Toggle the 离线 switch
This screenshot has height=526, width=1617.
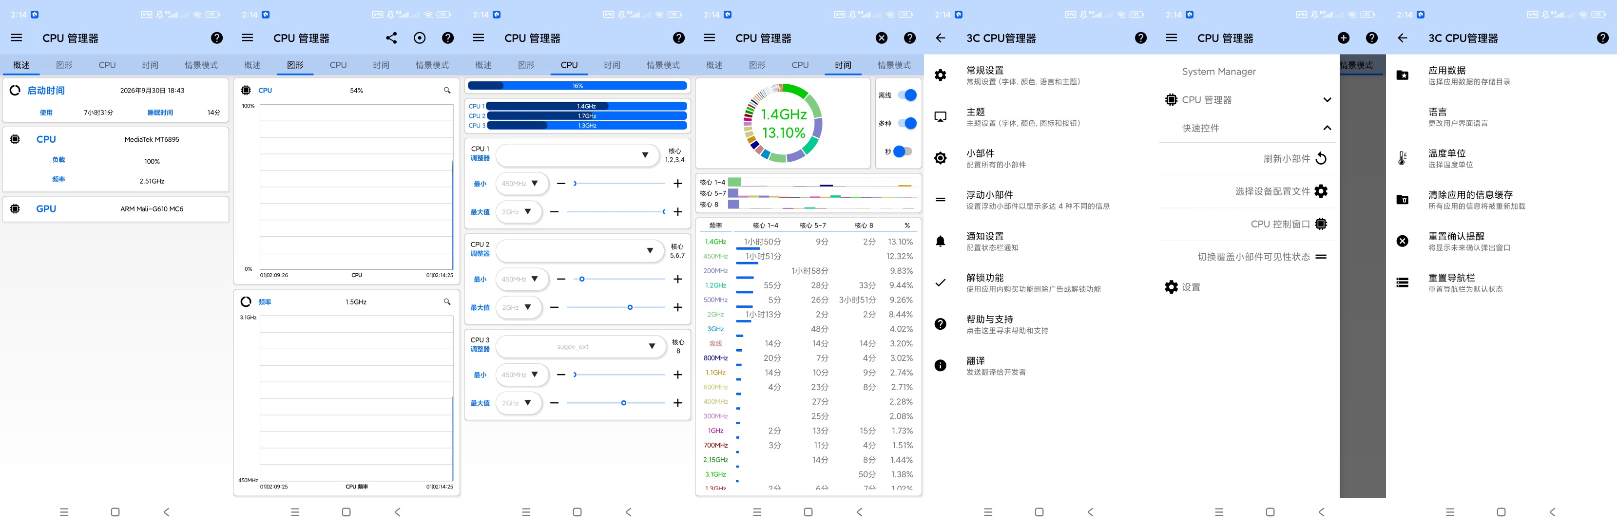click(x=907, y=95)
